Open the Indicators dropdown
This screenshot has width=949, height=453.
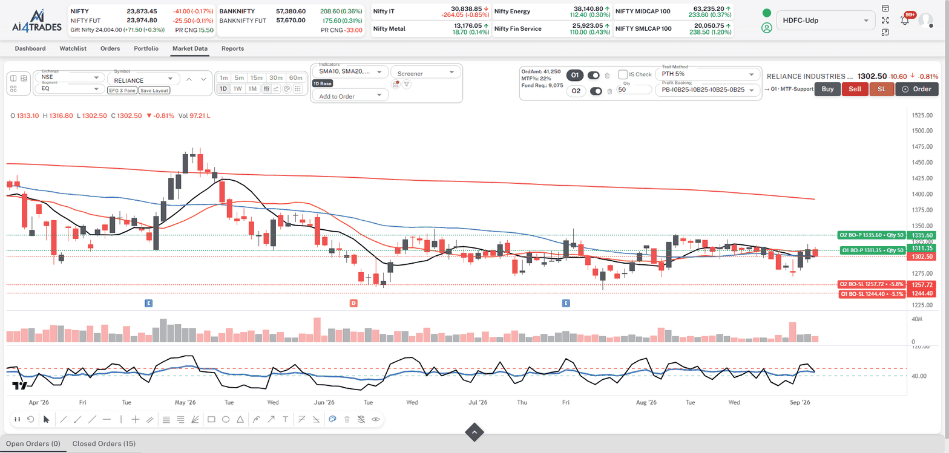pyautogui.click(x=350, y=72)
